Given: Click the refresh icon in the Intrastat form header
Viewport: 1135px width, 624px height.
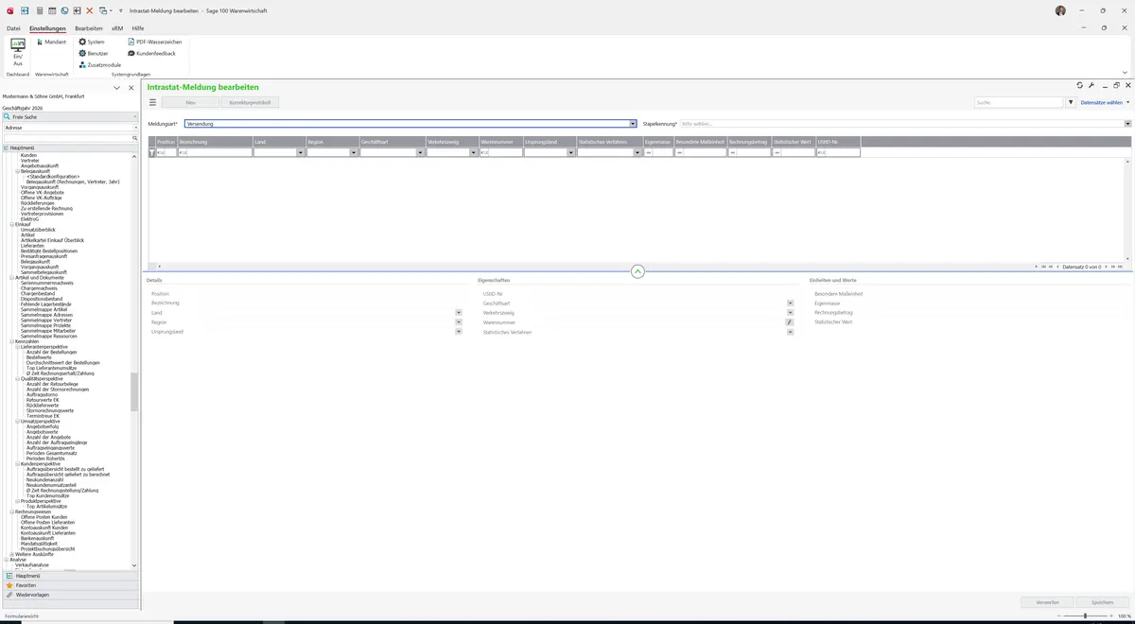Looking at the screenshot, I should [1080, 85].
